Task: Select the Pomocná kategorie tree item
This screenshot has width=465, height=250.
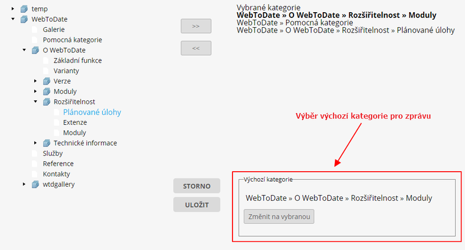Action: pyautogui.click(x=72, y=40)
